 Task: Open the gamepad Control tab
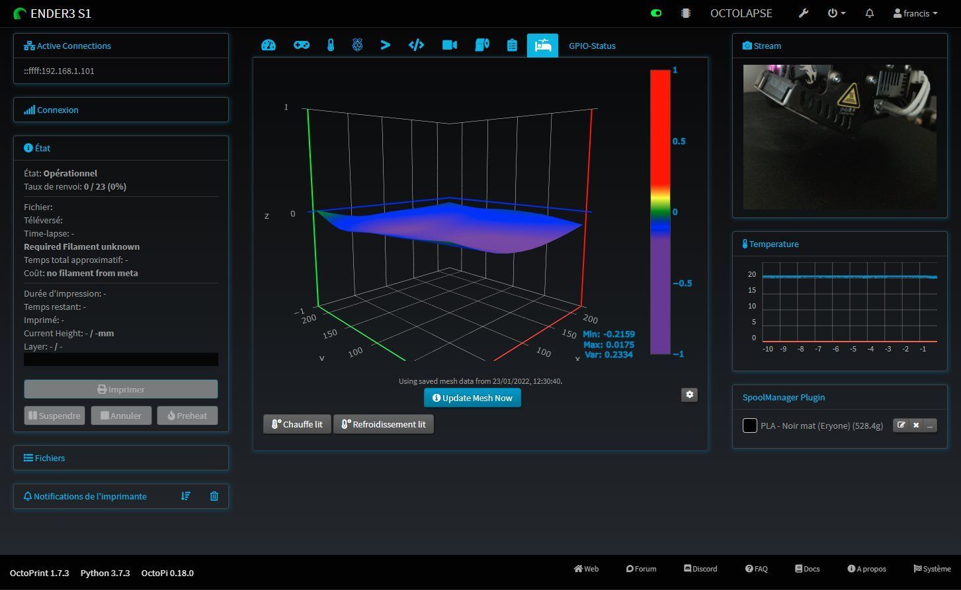302,46
